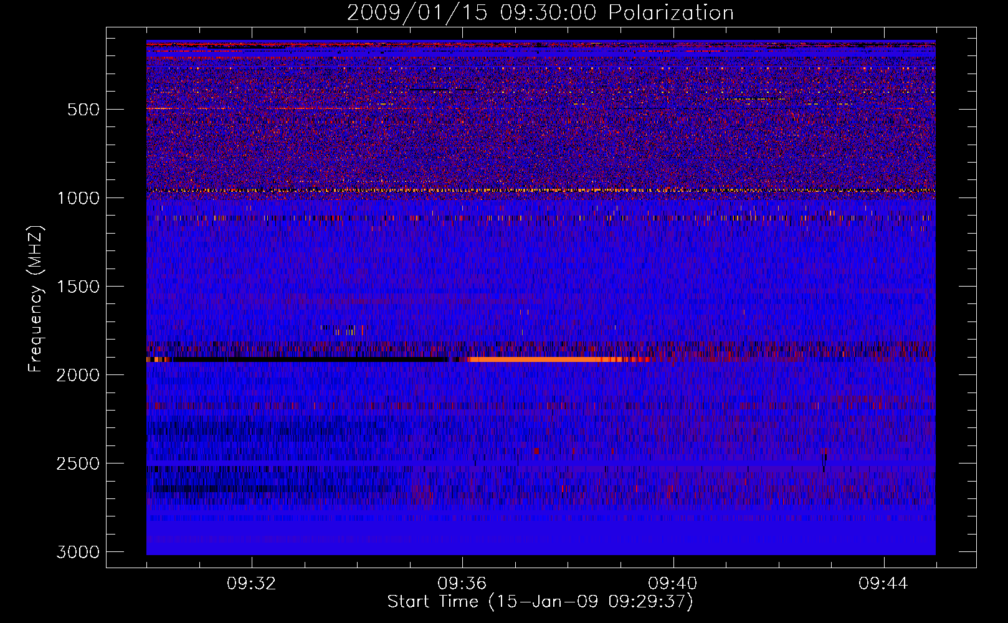The width and height of the screenshot is (1008, 623).
Task: Click the 'Start Time (15-Jan-09 09:29:37)' label
Action: coord(540,602)
